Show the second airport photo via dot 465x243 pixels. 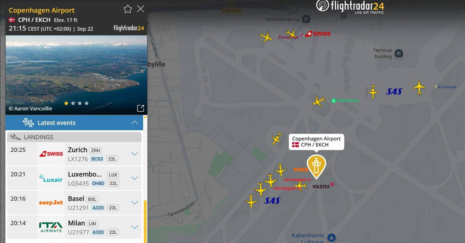click(73, 103)
